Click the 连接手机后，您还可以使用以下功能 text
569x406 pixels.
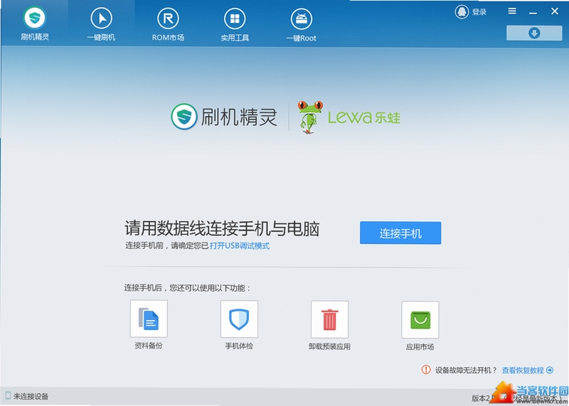[x=187, y=288]
